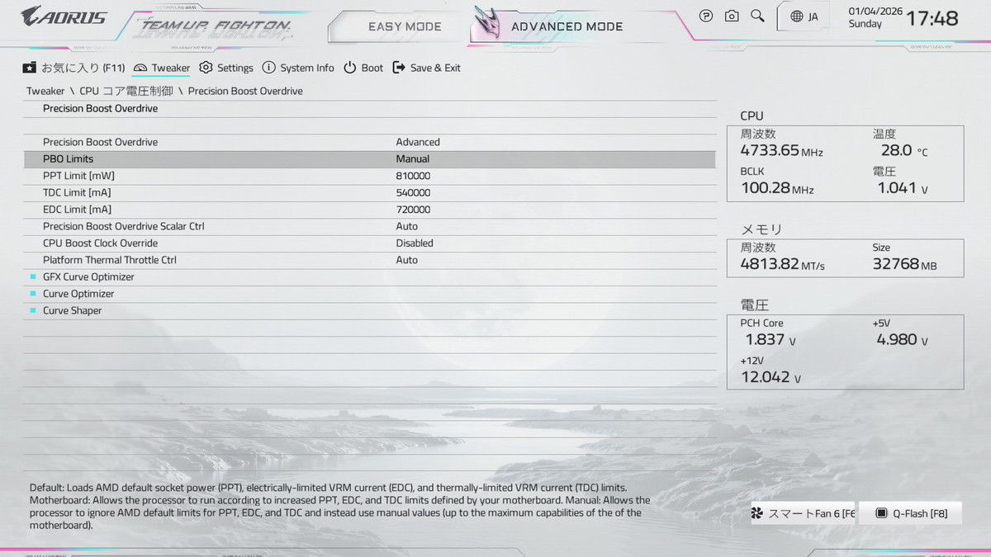Open Smart Fan 6 button
The image size is (991, 557).
(803, 513)
